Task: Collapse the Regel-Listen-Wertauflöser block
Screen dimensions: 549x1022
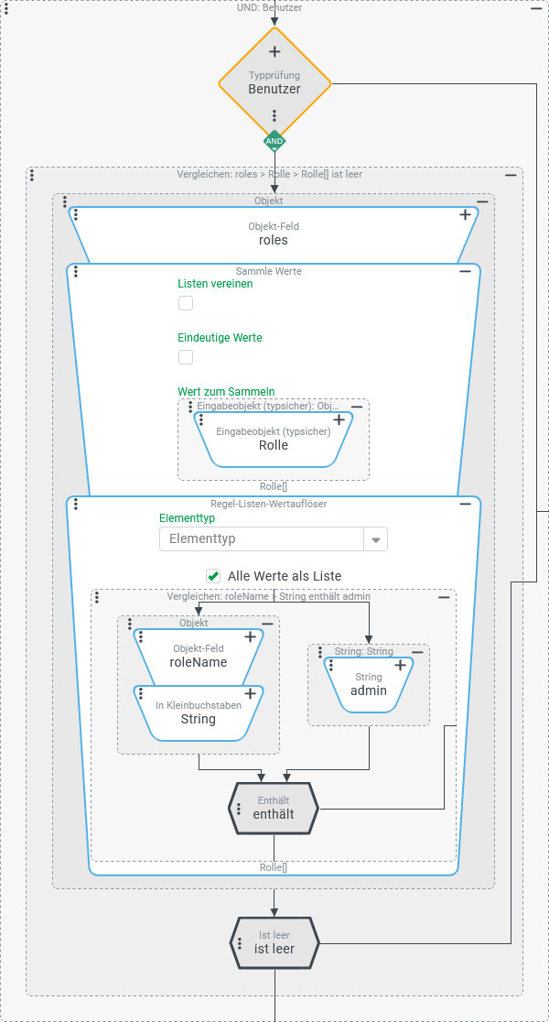Action: 465,504
